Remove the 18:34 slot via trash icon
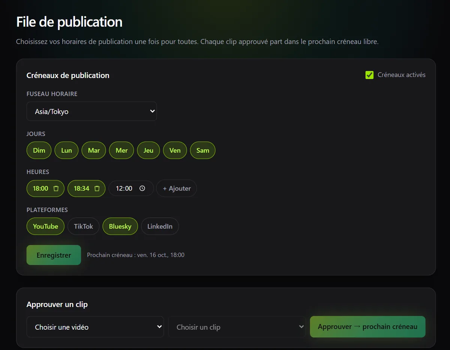 point(97,189)
